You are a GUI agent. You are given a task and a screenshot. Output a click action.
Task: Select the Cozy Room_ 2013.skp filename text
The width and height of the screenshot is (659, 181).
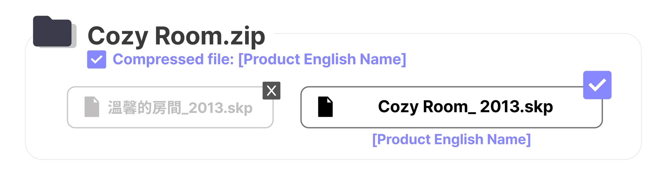tap(465, 107)
